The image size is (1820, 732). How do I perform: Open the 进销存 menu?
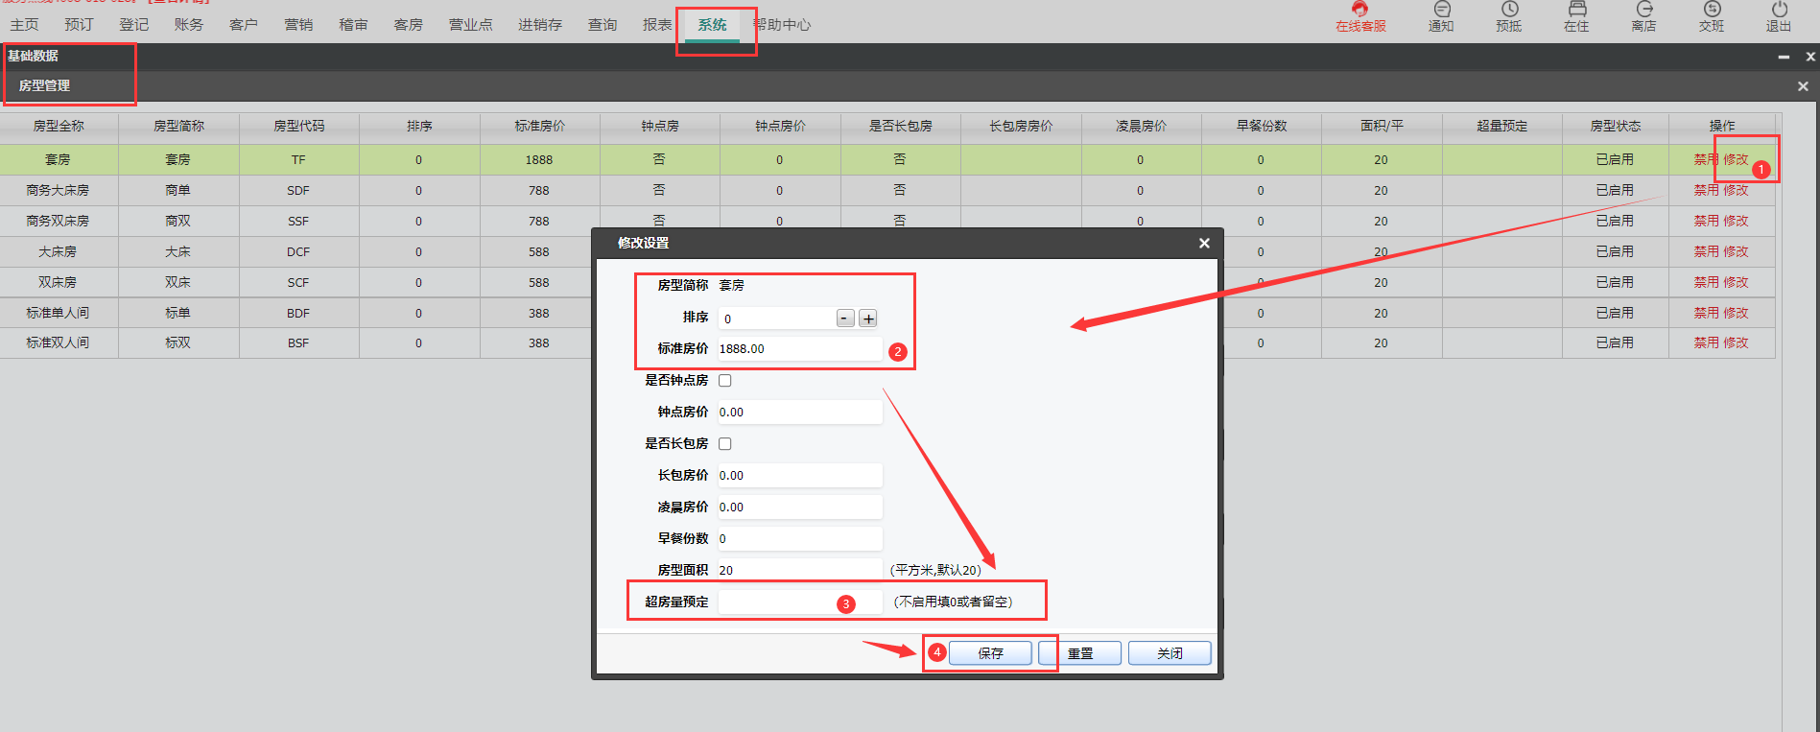point(540,25)
